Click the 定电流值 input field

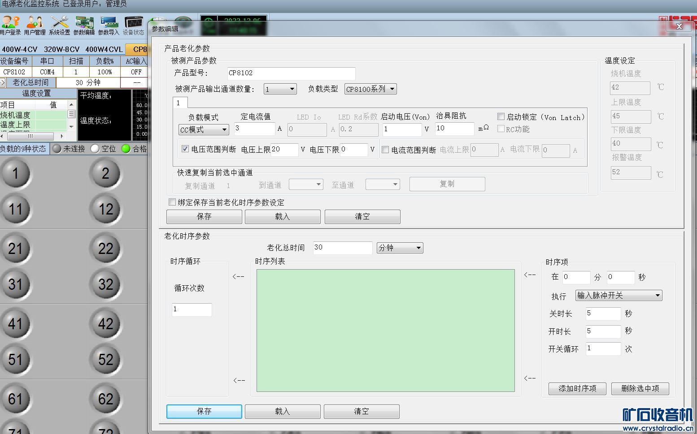254,129
